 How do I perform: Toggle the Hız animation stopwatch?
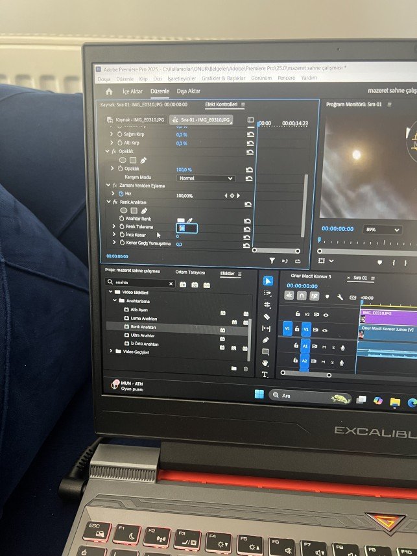[121, 195]
